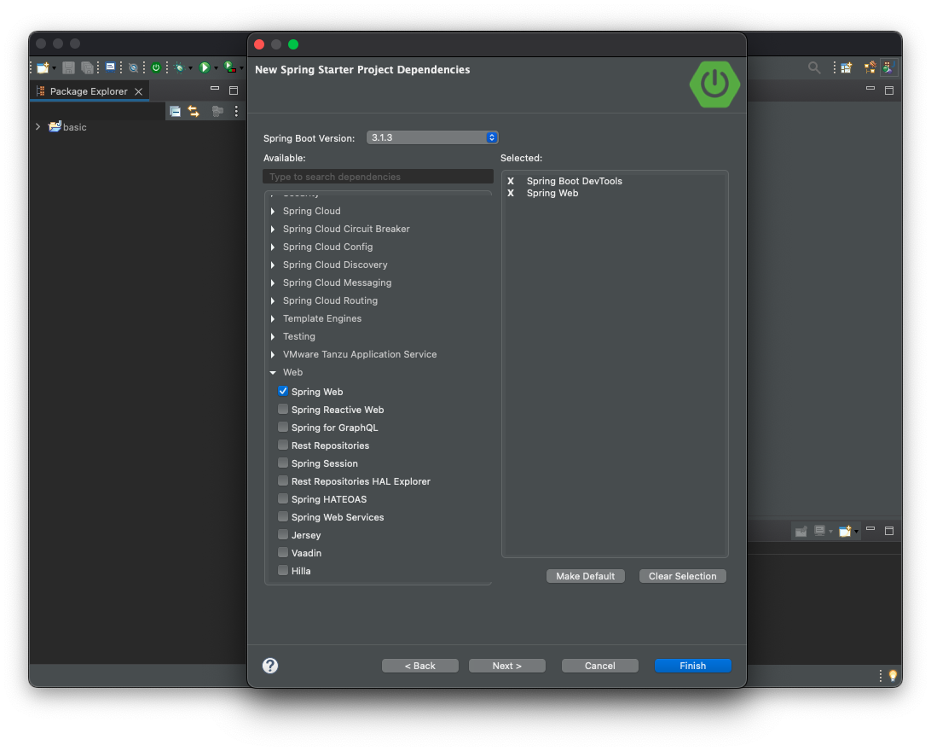Viewport: 931px width, 751px height.
Task: Click the Make Default button
Action: tap(586, 576)
